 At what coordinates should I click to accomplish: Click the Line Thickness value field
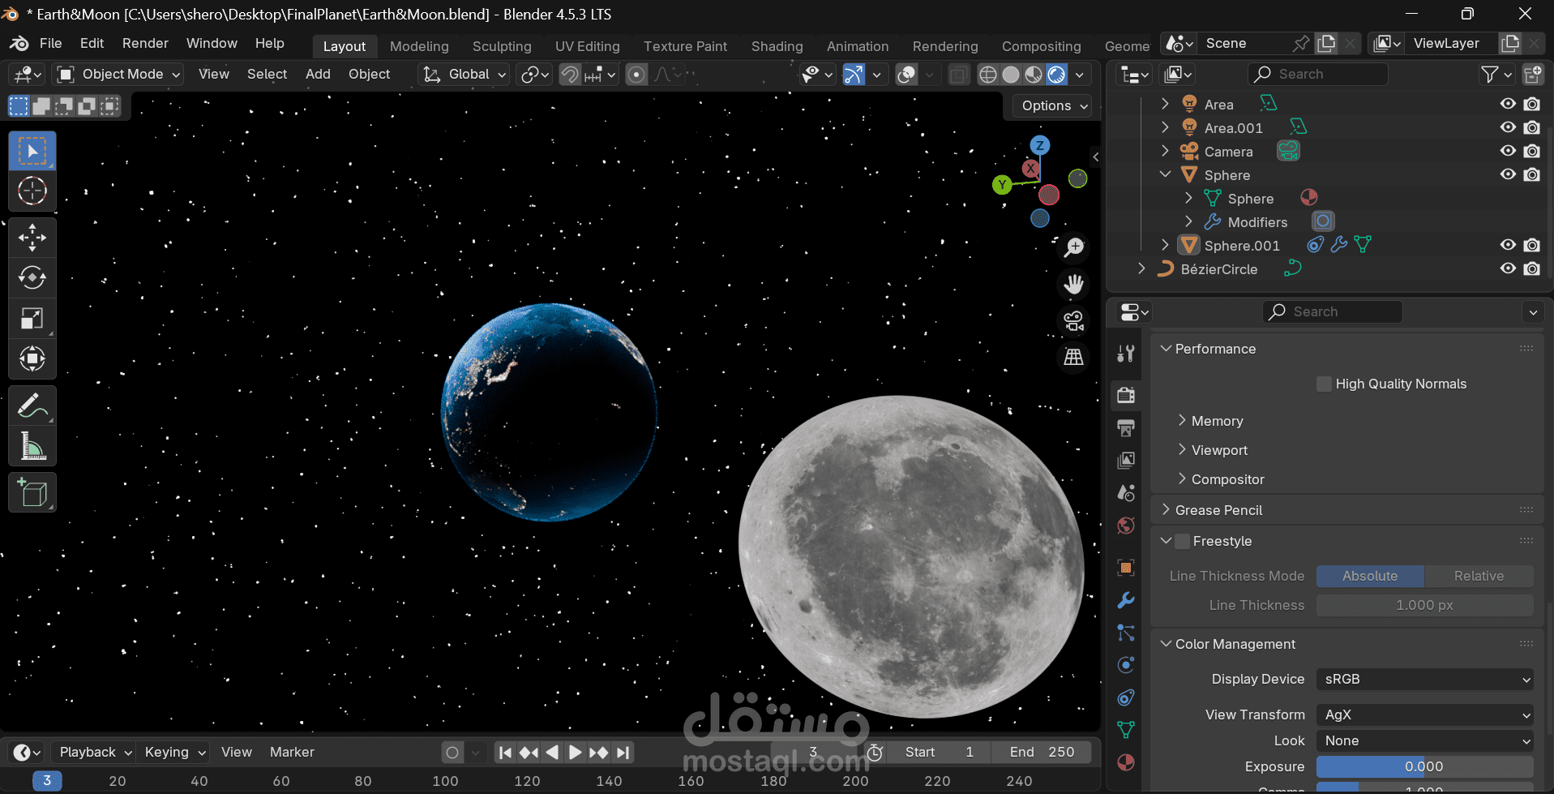pyautogui.click(x=1425, y=605)
